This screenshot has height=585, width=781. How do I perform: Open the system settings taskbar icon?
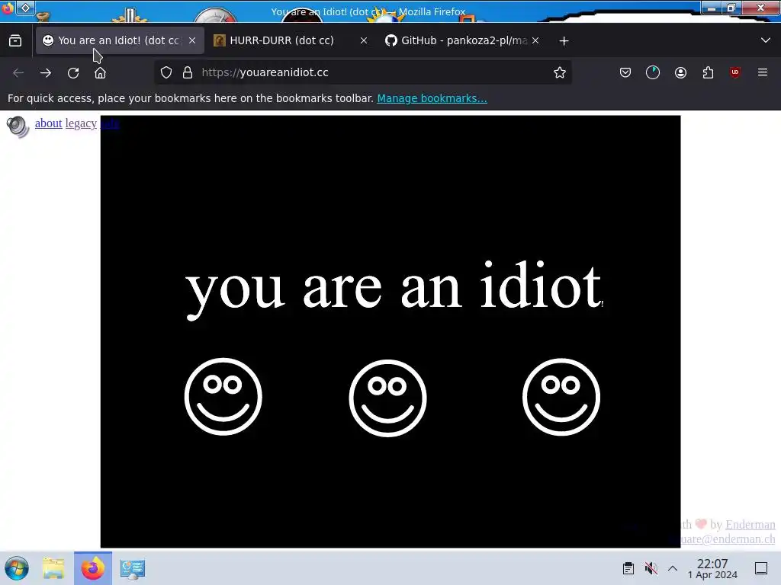tap(133, 568)
